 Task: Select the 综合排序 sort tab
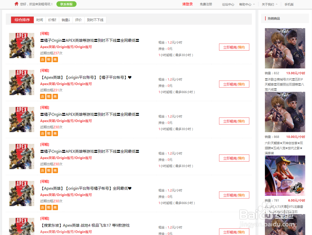tap(22, 20)
